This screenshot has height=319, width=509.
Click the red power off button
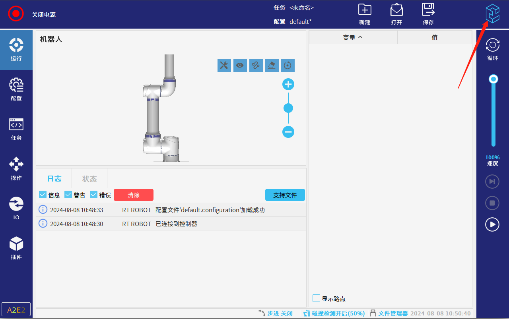pos(16,14)
